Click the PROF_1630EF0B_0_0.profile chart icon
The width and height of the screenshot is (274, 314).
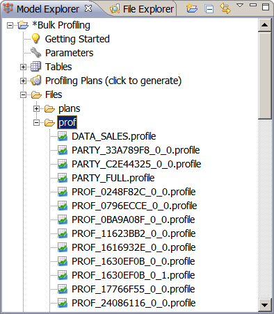63,261
